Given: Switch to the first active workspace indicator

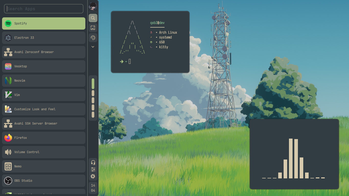Looking at the screenshot, I should (93, 84).
